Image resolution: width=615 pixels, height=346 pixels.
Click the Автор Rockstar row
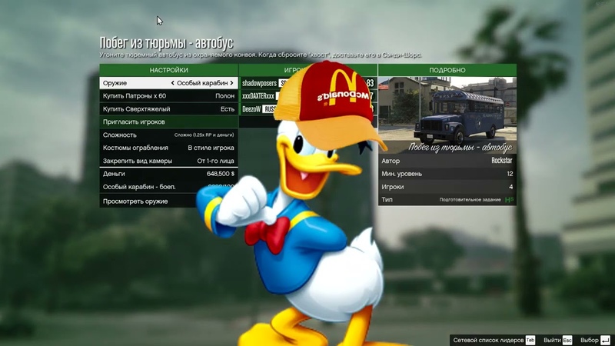pyautogui.click(x=447, y=161)
